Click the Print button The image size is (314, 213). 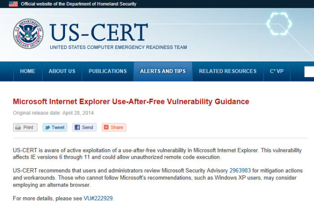point(25,127)
